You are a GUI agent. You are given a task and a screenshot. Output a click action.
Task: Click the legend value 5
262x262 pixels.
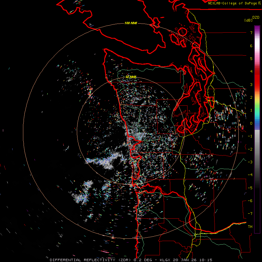click(x=251, y=59)
